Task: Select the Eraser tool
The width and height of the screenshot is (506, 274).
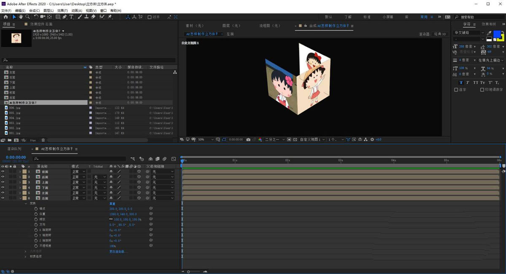Action: pos(93,17)
